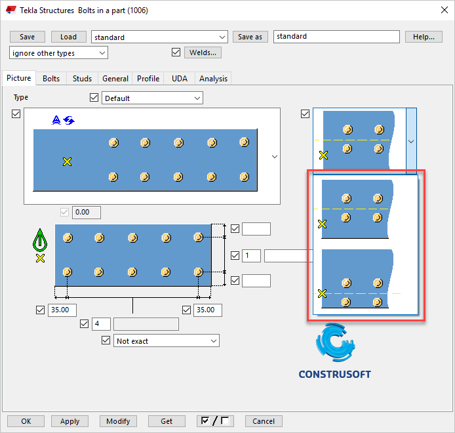Screen dimensions: 455x433
Task: Click the Tekla Structures title bar logo
Action: 10,9
